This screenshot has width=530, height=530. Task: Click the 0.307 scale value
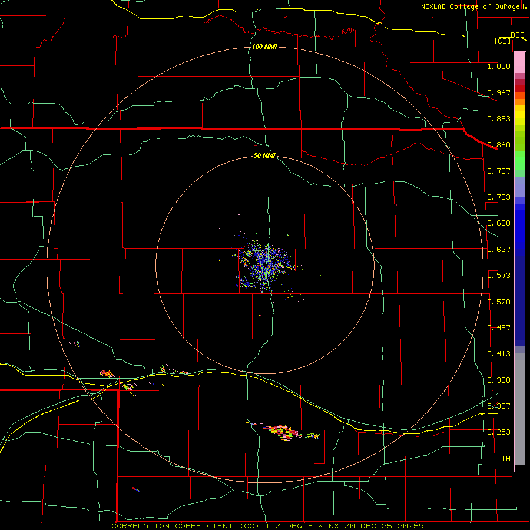pyautogui.click(x=499, y=406)
